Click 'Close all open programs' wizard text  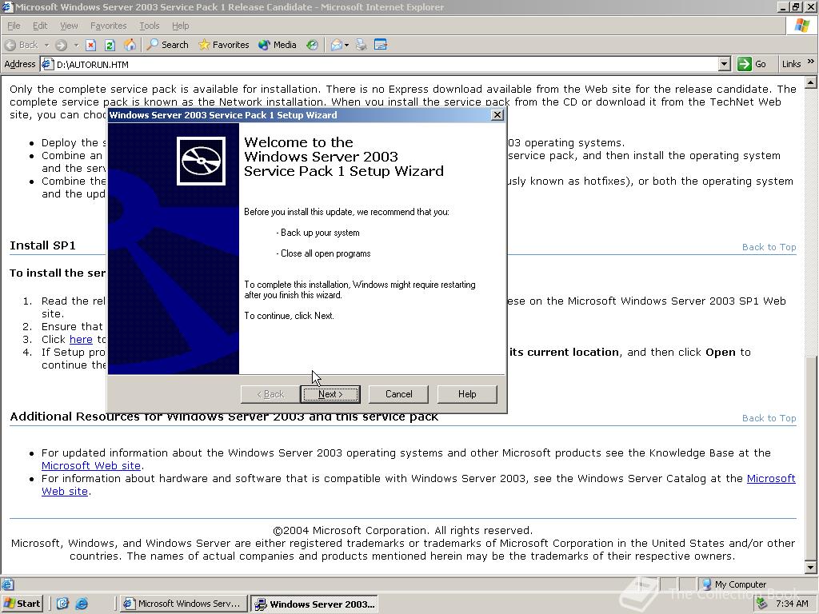(326, 253)
